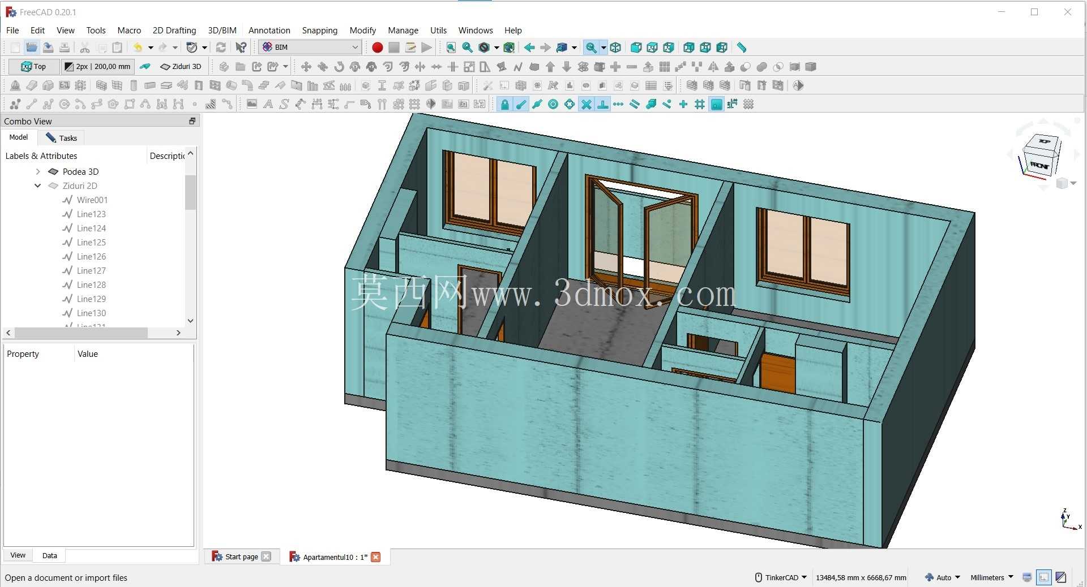The width and height of the screenshot is (1087, 587).
Task: Open the Auto scale dropdown in status bar
Action: [x=943, y=577]
